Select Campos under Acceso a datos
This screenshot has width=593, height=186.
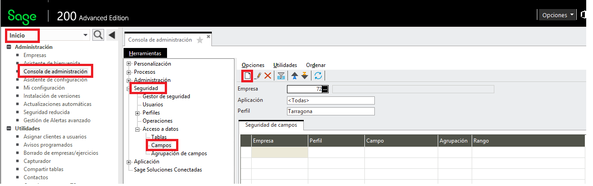tap(161, 145)
